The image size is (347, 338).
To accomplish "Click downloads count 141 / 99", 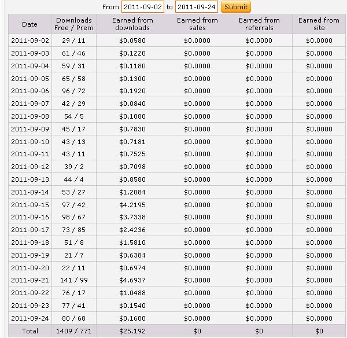I will click(74, 280).
